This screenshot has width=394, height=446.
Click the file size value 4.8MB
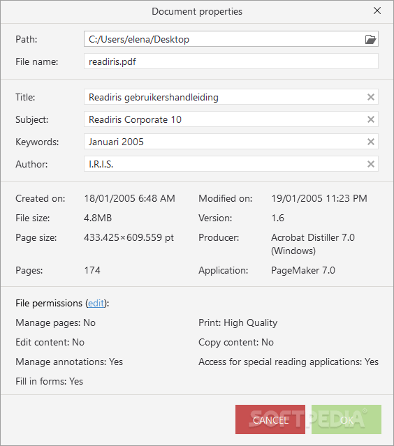[98, 218]
